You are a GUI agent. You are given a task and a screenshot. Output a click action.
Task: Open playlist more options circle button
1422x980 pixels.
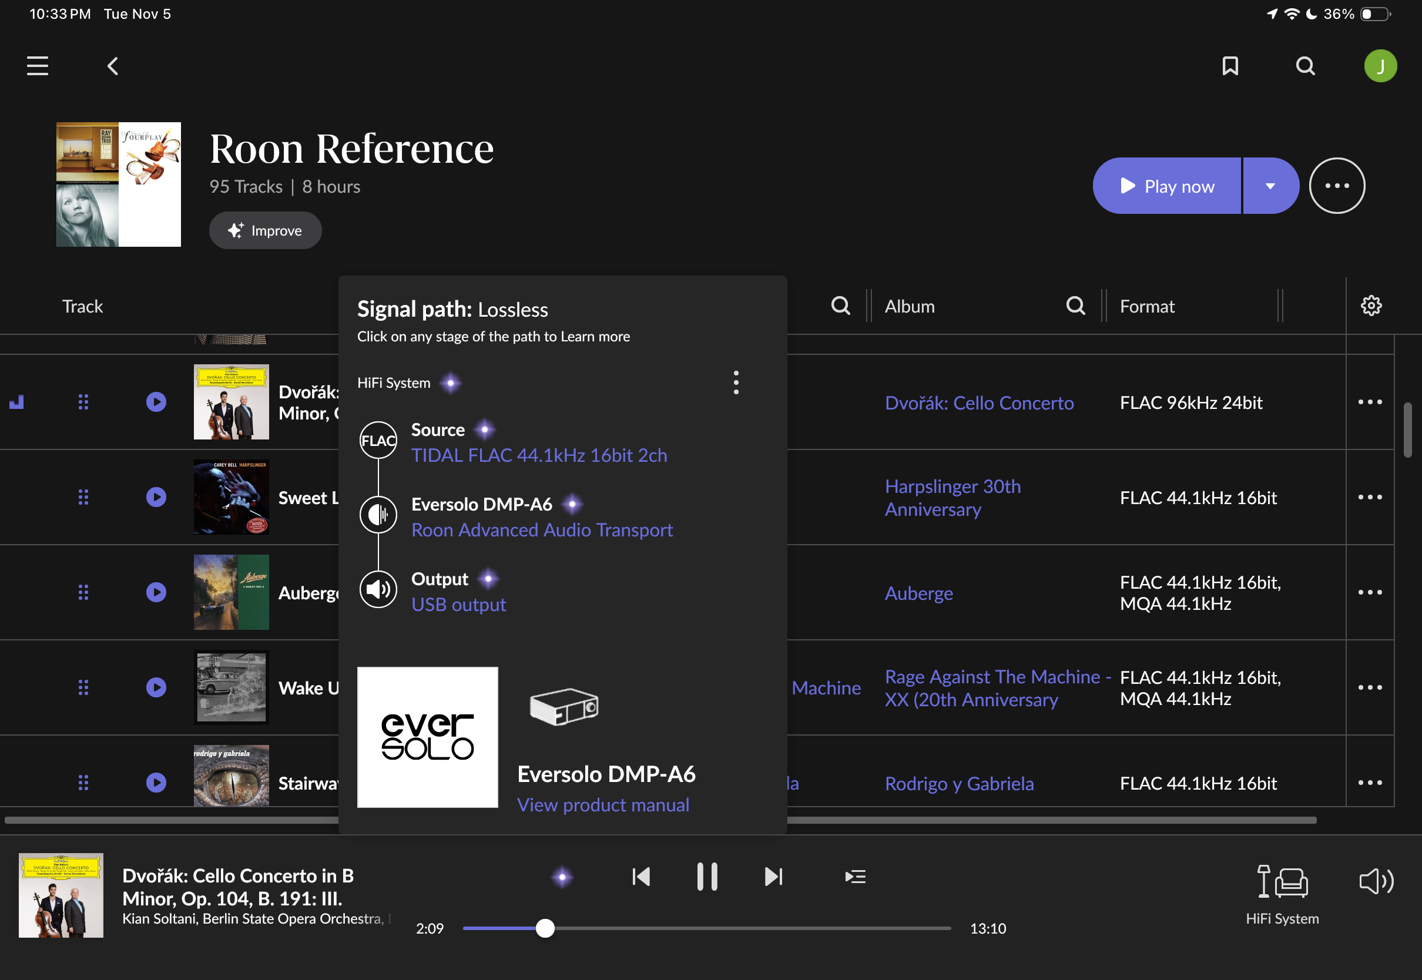[x=1337, y=186]
